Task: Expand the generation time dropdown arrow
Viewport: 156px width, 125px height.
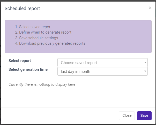Action: point(145,71)
